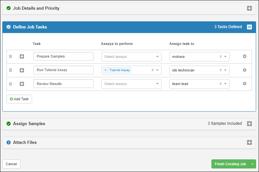
Task: Expand details of Prepare Samples task row
Action: [22, 57]
